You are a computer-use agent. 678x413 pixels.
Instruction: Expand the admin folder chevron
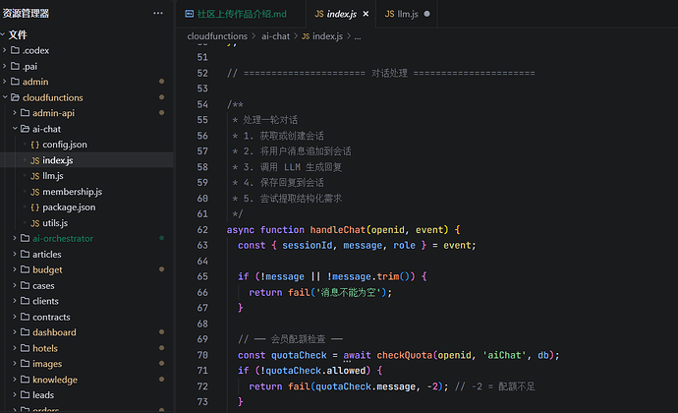4,82
